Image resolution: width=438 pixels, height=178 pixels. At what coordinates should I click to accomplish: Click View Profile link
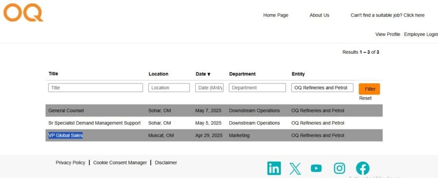tap(388, 34)
